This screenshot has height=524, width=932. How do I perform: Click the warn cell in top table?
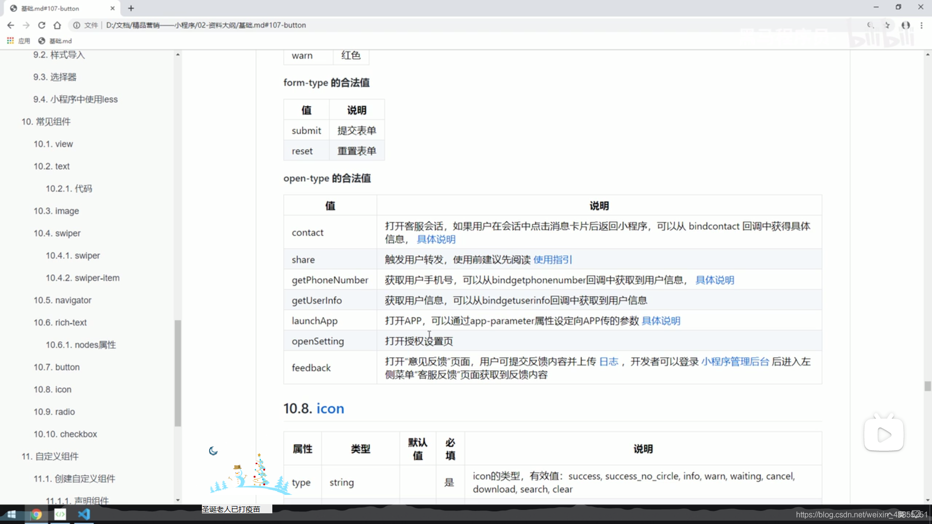308,56
